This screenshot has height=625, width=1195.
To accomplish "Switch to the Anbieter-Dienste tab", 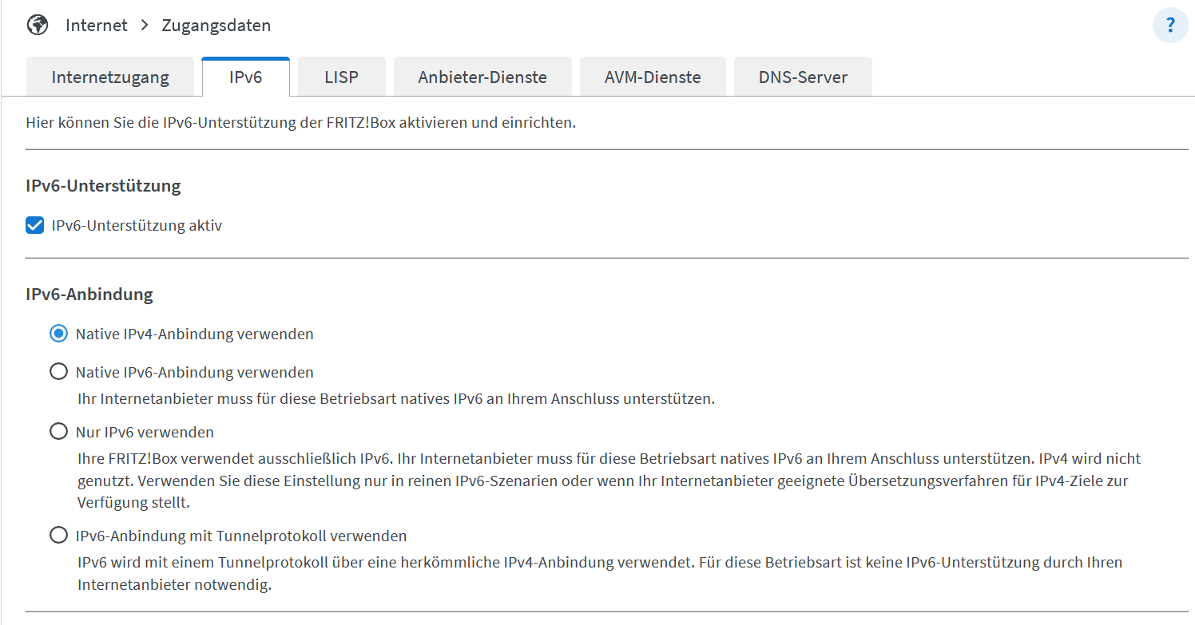I will 482,77.
